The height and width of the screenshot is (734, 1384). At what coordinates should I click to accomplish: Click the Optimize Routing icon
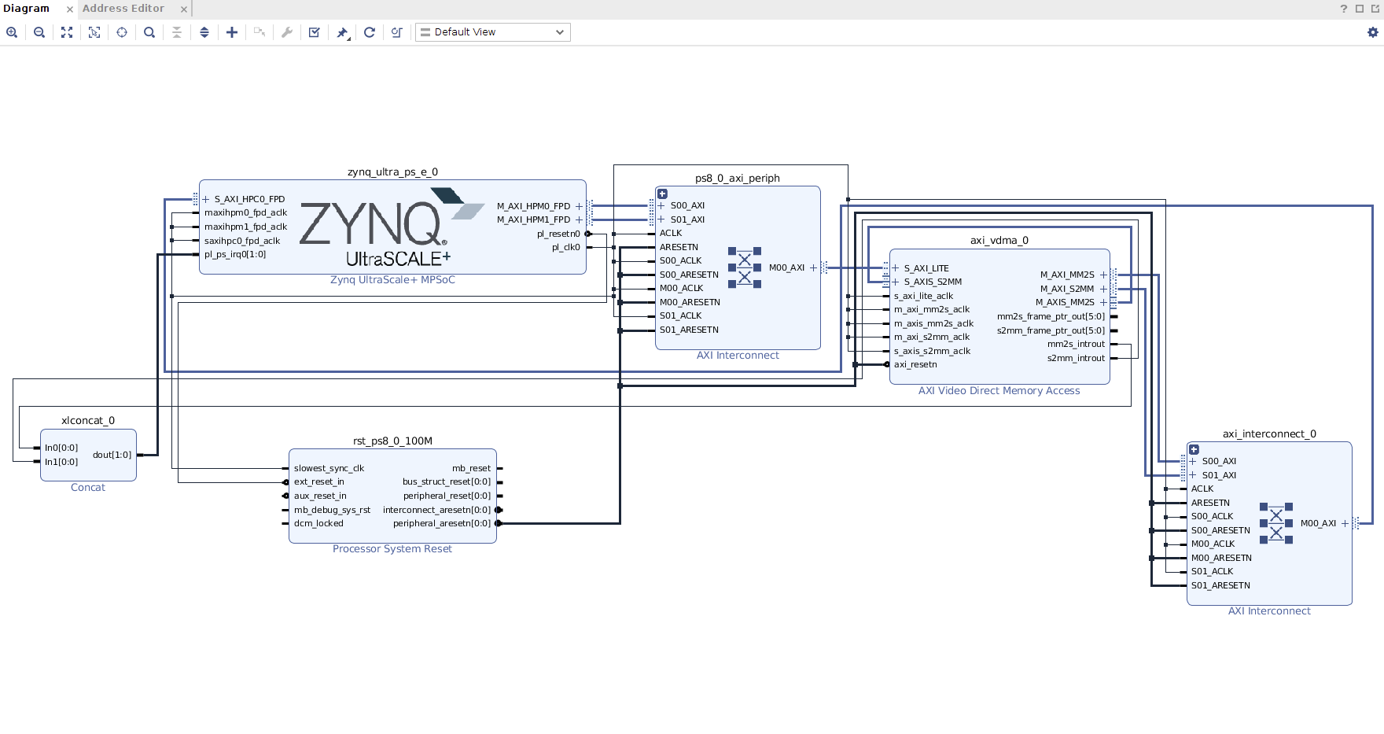click(x=397, y=32)
